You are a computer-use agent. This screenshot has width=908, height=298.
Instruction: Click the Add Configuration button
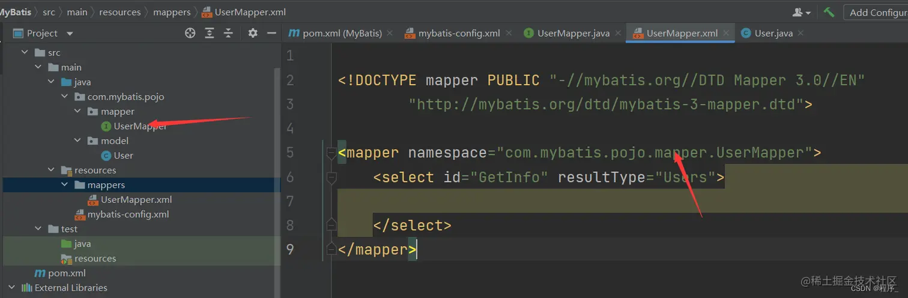[876, 12]
